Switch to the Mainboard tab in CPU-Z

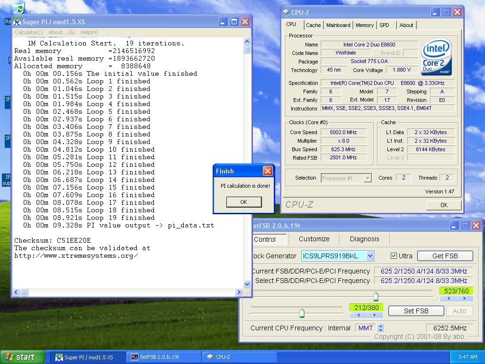[x=338, y=25]
